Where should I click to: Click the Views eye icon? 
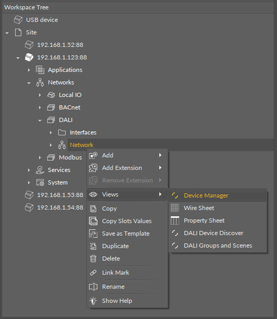(x=93, y=194)
